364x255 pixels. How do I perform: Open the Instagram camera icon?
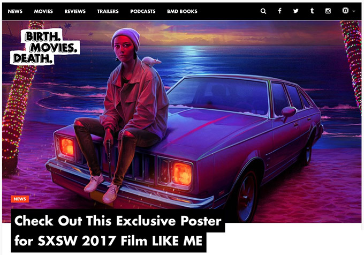coord(328,11)
